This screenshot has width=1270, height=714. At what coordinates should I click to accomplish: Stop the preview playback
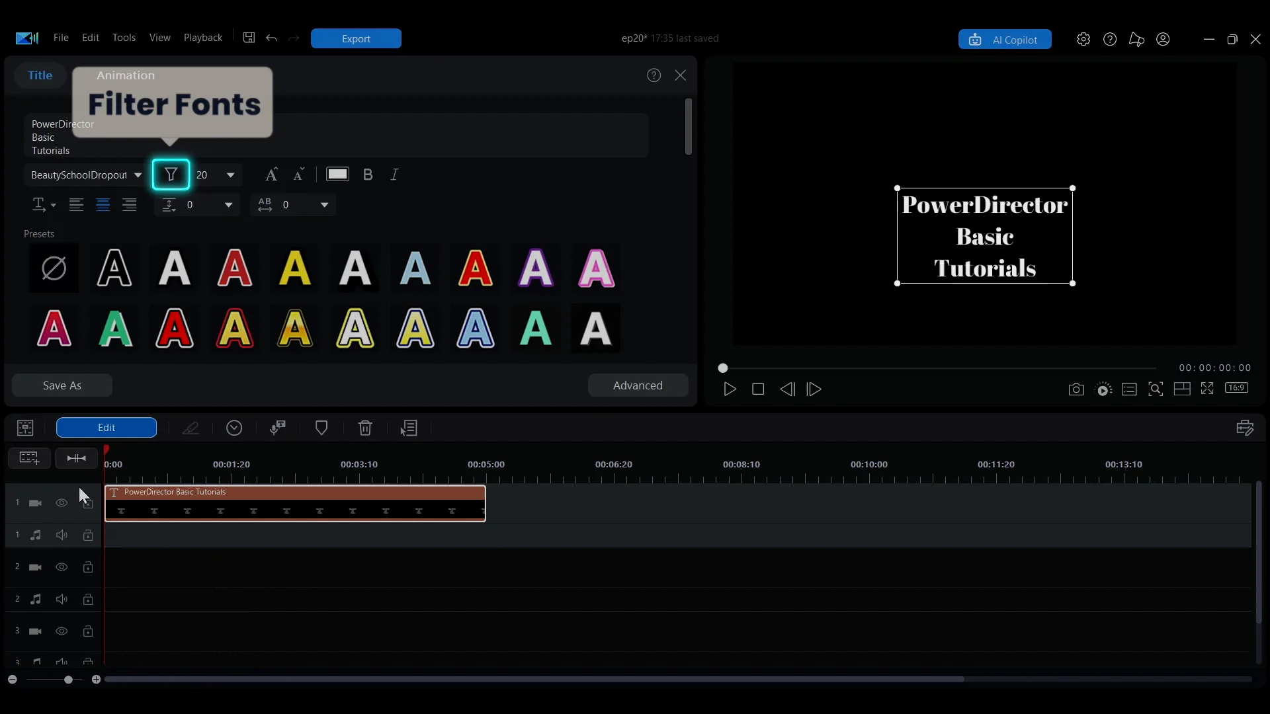coord(758,389)
